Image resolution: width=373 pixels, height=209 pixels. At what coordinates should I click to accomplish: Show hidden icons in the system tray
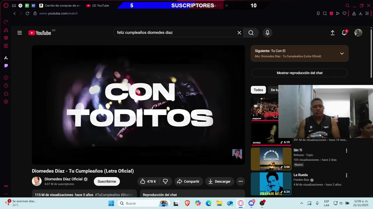point(302,203)
